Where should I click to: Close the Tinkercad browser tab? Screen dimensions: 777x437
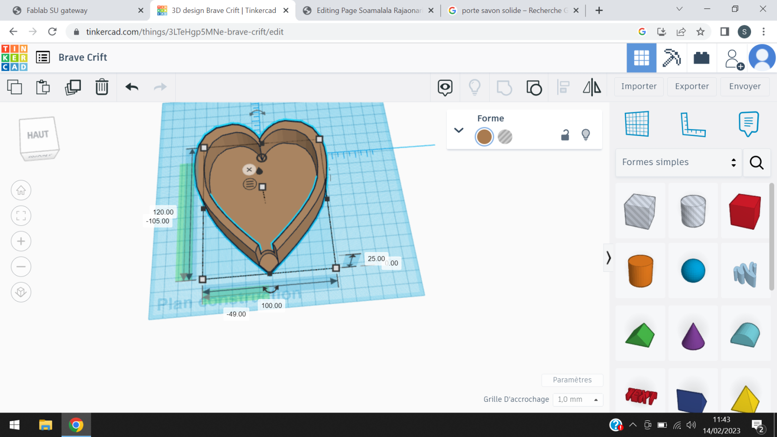pos(286,10)
